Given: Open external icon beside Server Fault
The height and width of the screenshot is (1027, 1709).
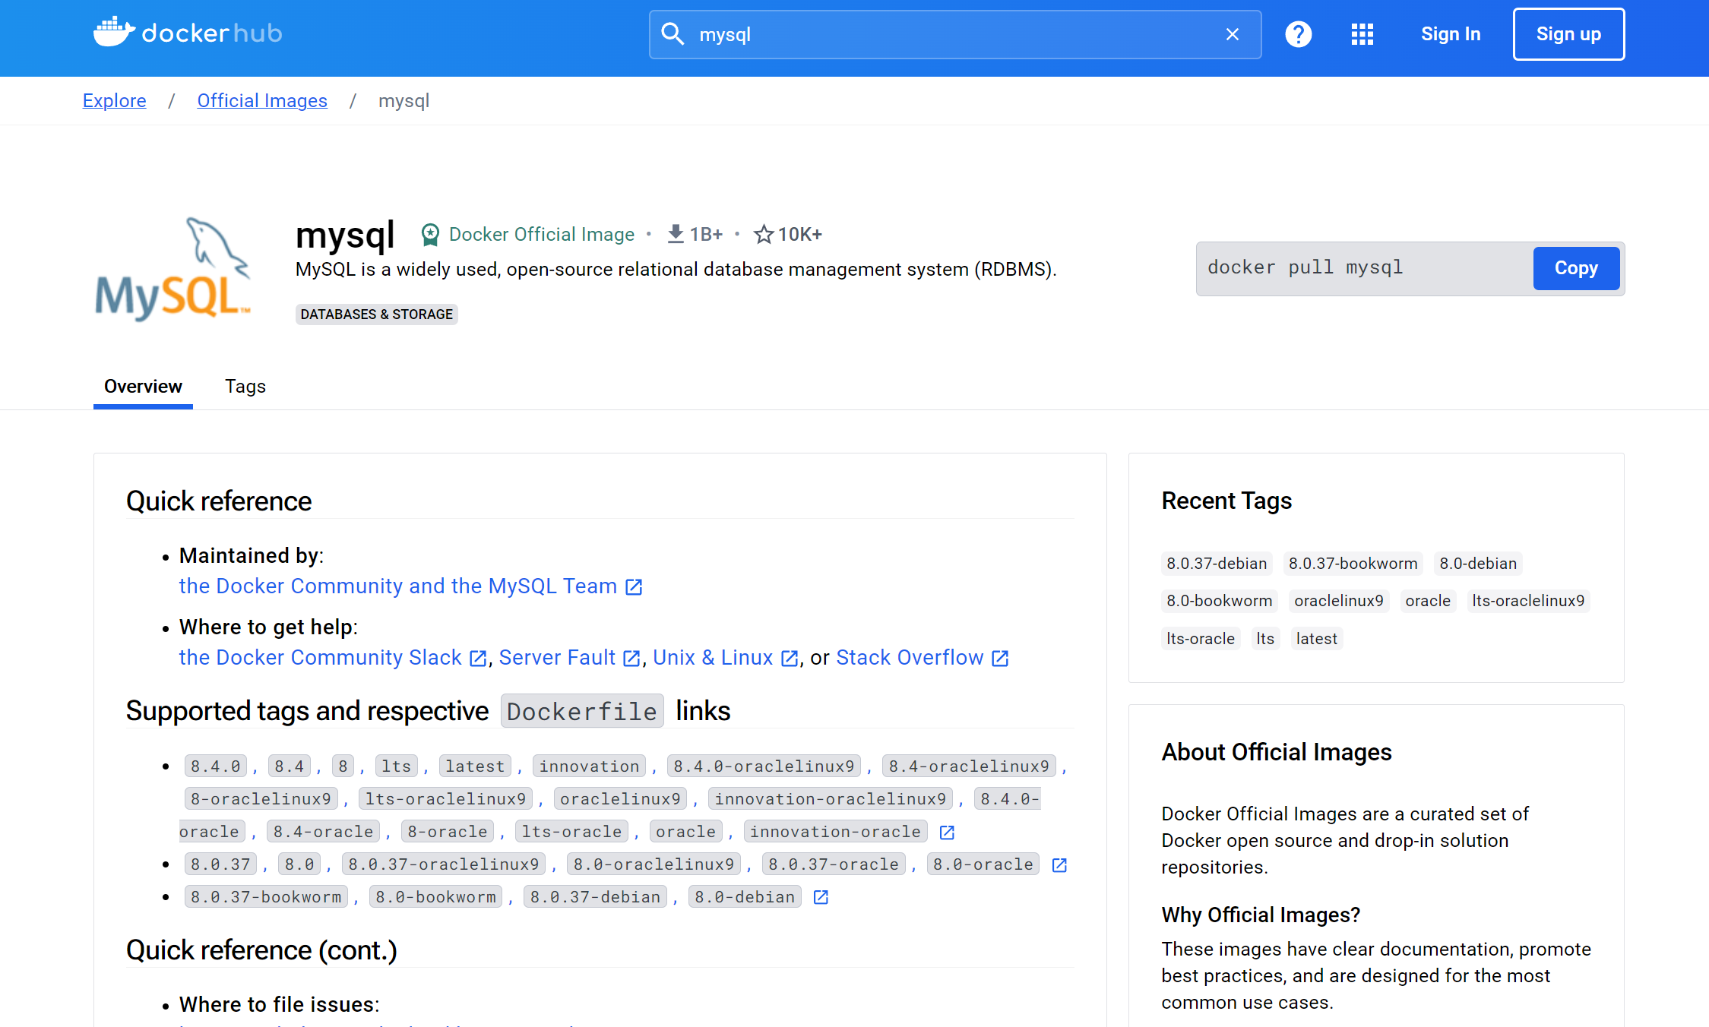Looking at the screenshot, I should point(631,659).
